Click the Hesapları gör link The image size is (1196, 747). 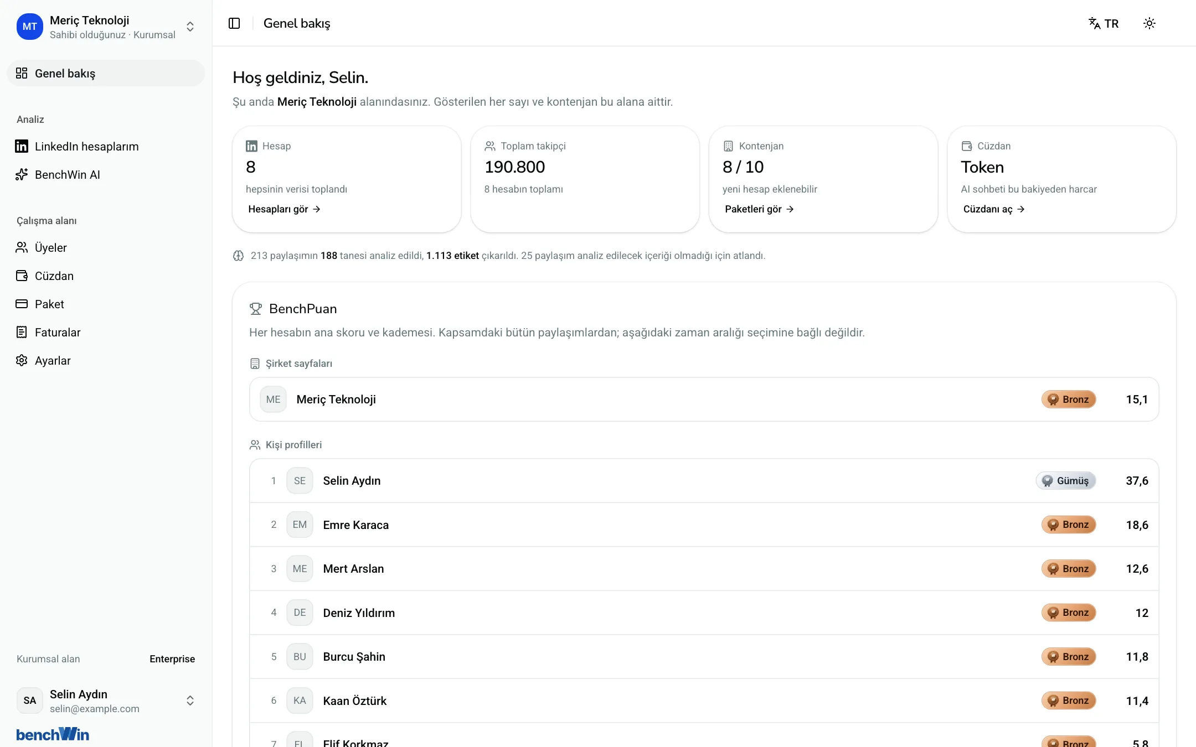[x=284, y=209]
